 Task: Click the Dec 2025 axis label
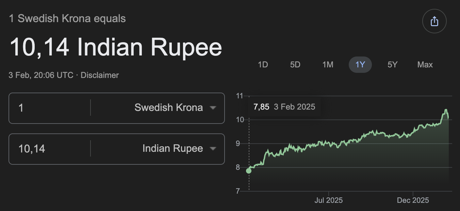(413, 200)
